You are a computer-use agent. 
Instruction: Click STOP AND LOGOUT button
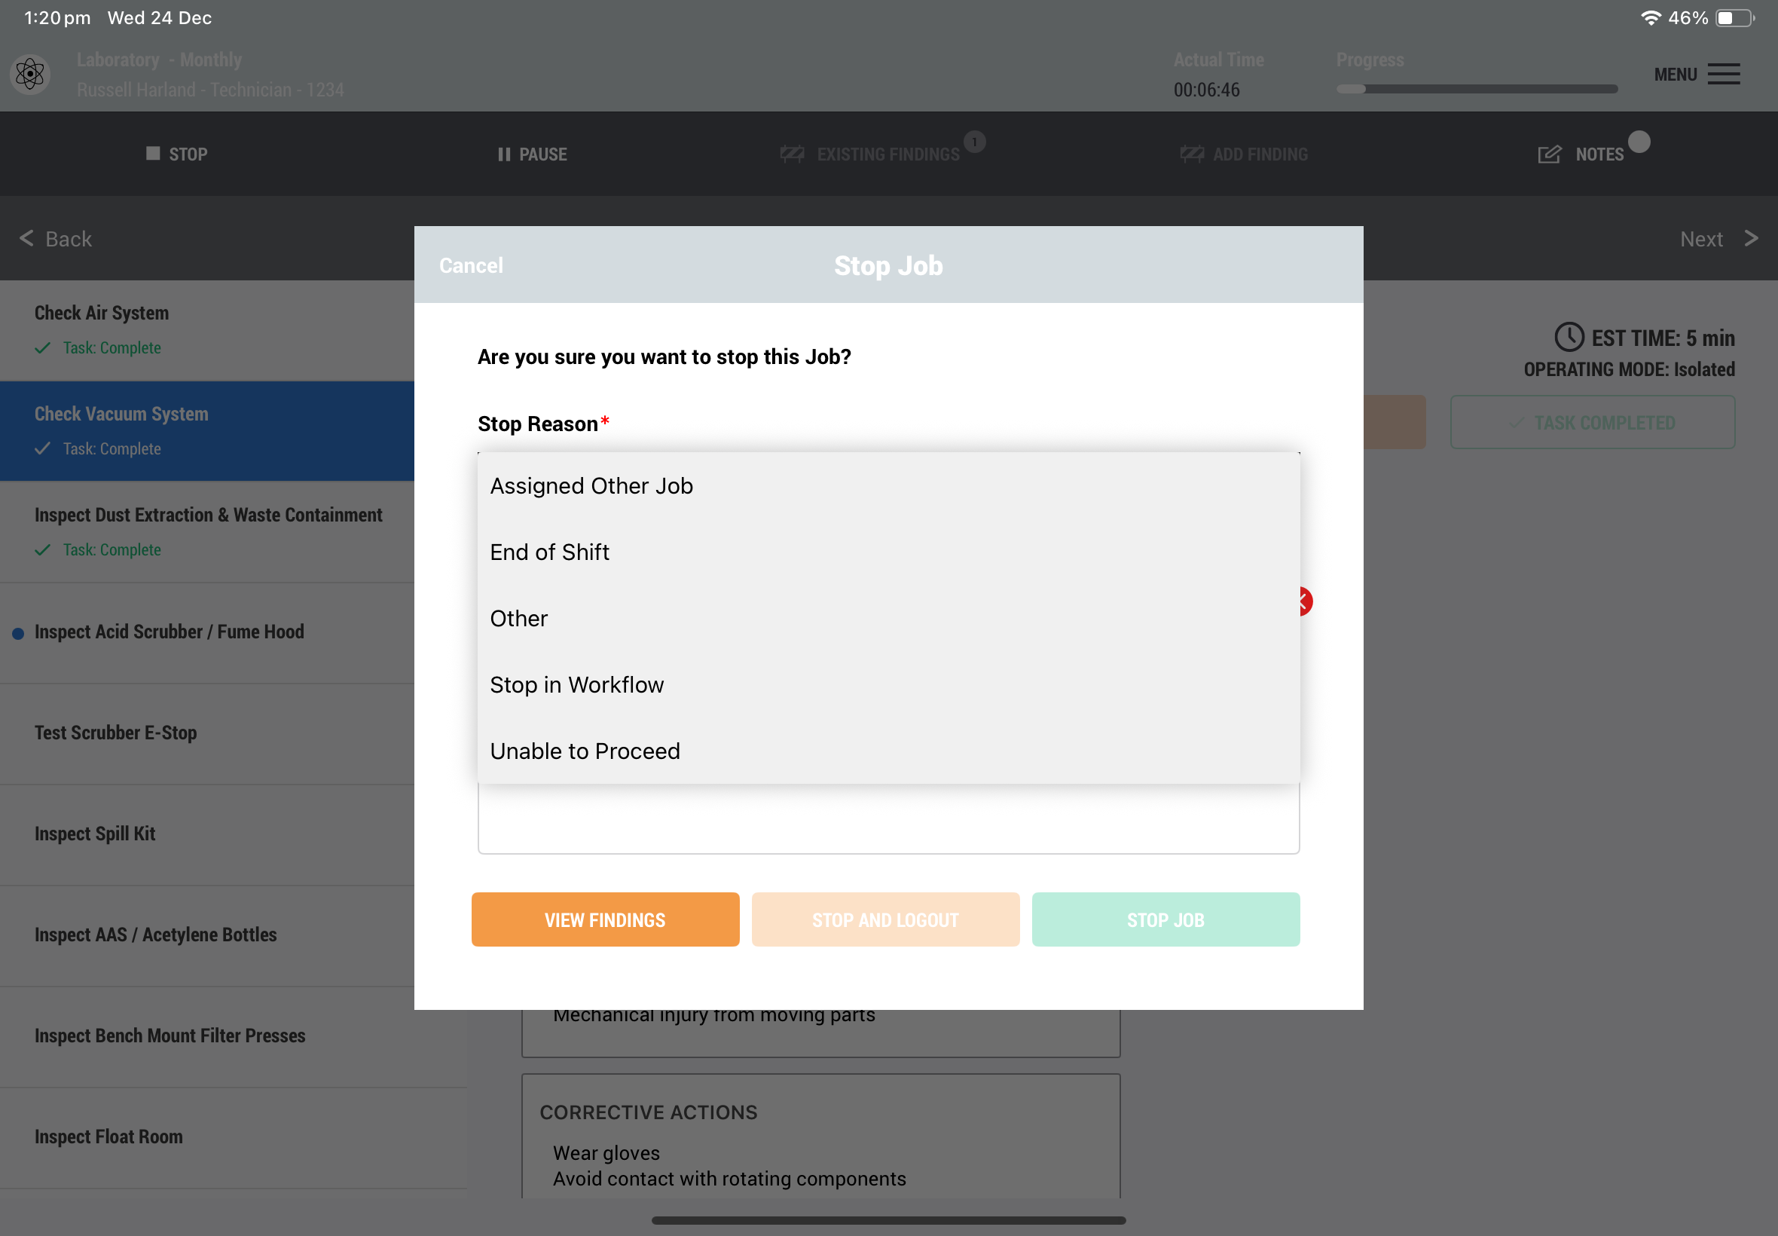click(884, 919)
